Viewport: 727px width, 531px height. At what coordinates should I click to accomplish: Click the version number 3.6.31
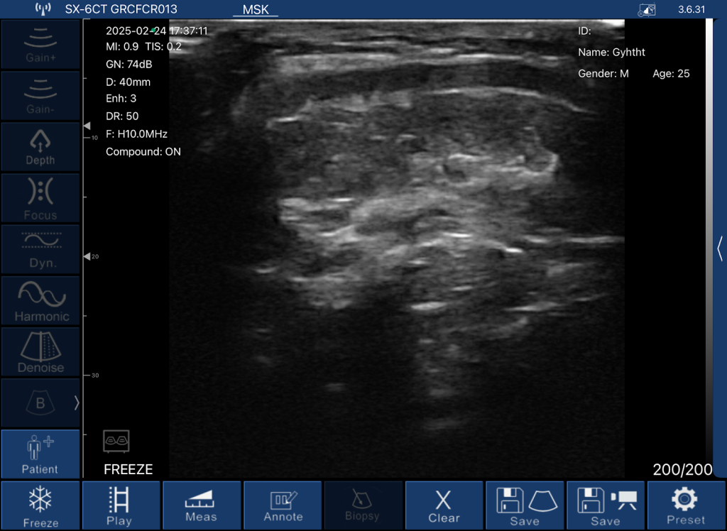click(692, 10)
